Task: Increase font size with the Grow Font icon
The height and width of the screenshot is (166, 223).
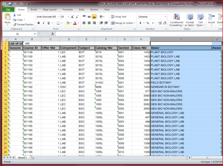Action: pos(72,17)
